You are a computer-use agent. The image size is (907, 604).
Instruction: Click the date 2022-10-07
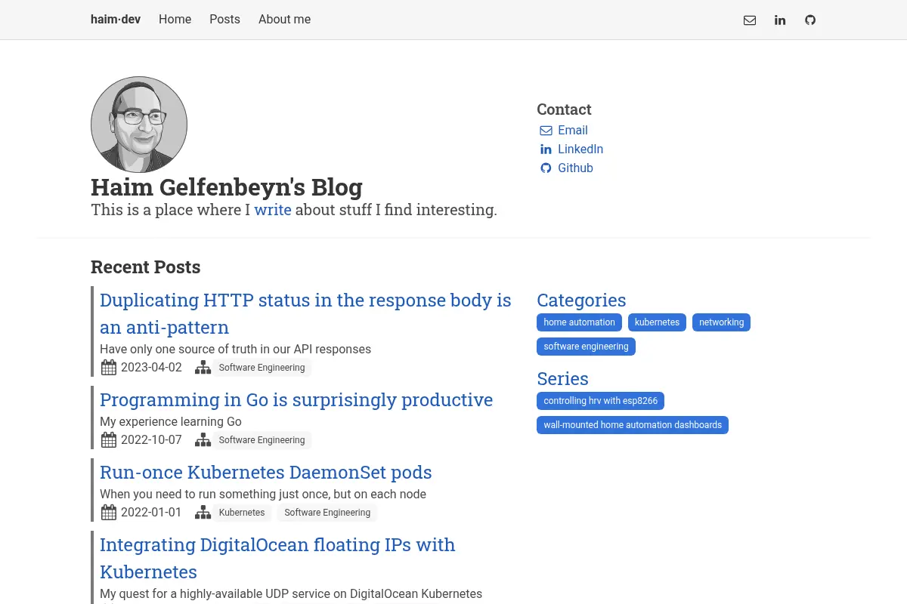click(x=151, y=440)
